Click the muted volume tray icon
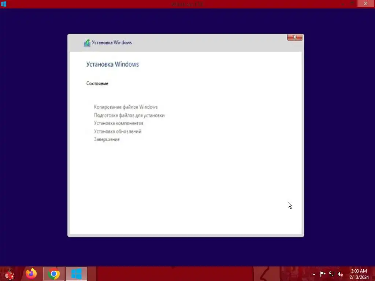The height and width of the screenshot is (281, 375). coord(341,274)
